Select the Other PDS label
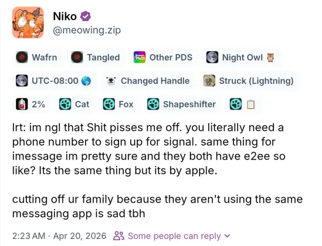Image resolution: width=322 pixels, height=246 pixels. point(163,58)
